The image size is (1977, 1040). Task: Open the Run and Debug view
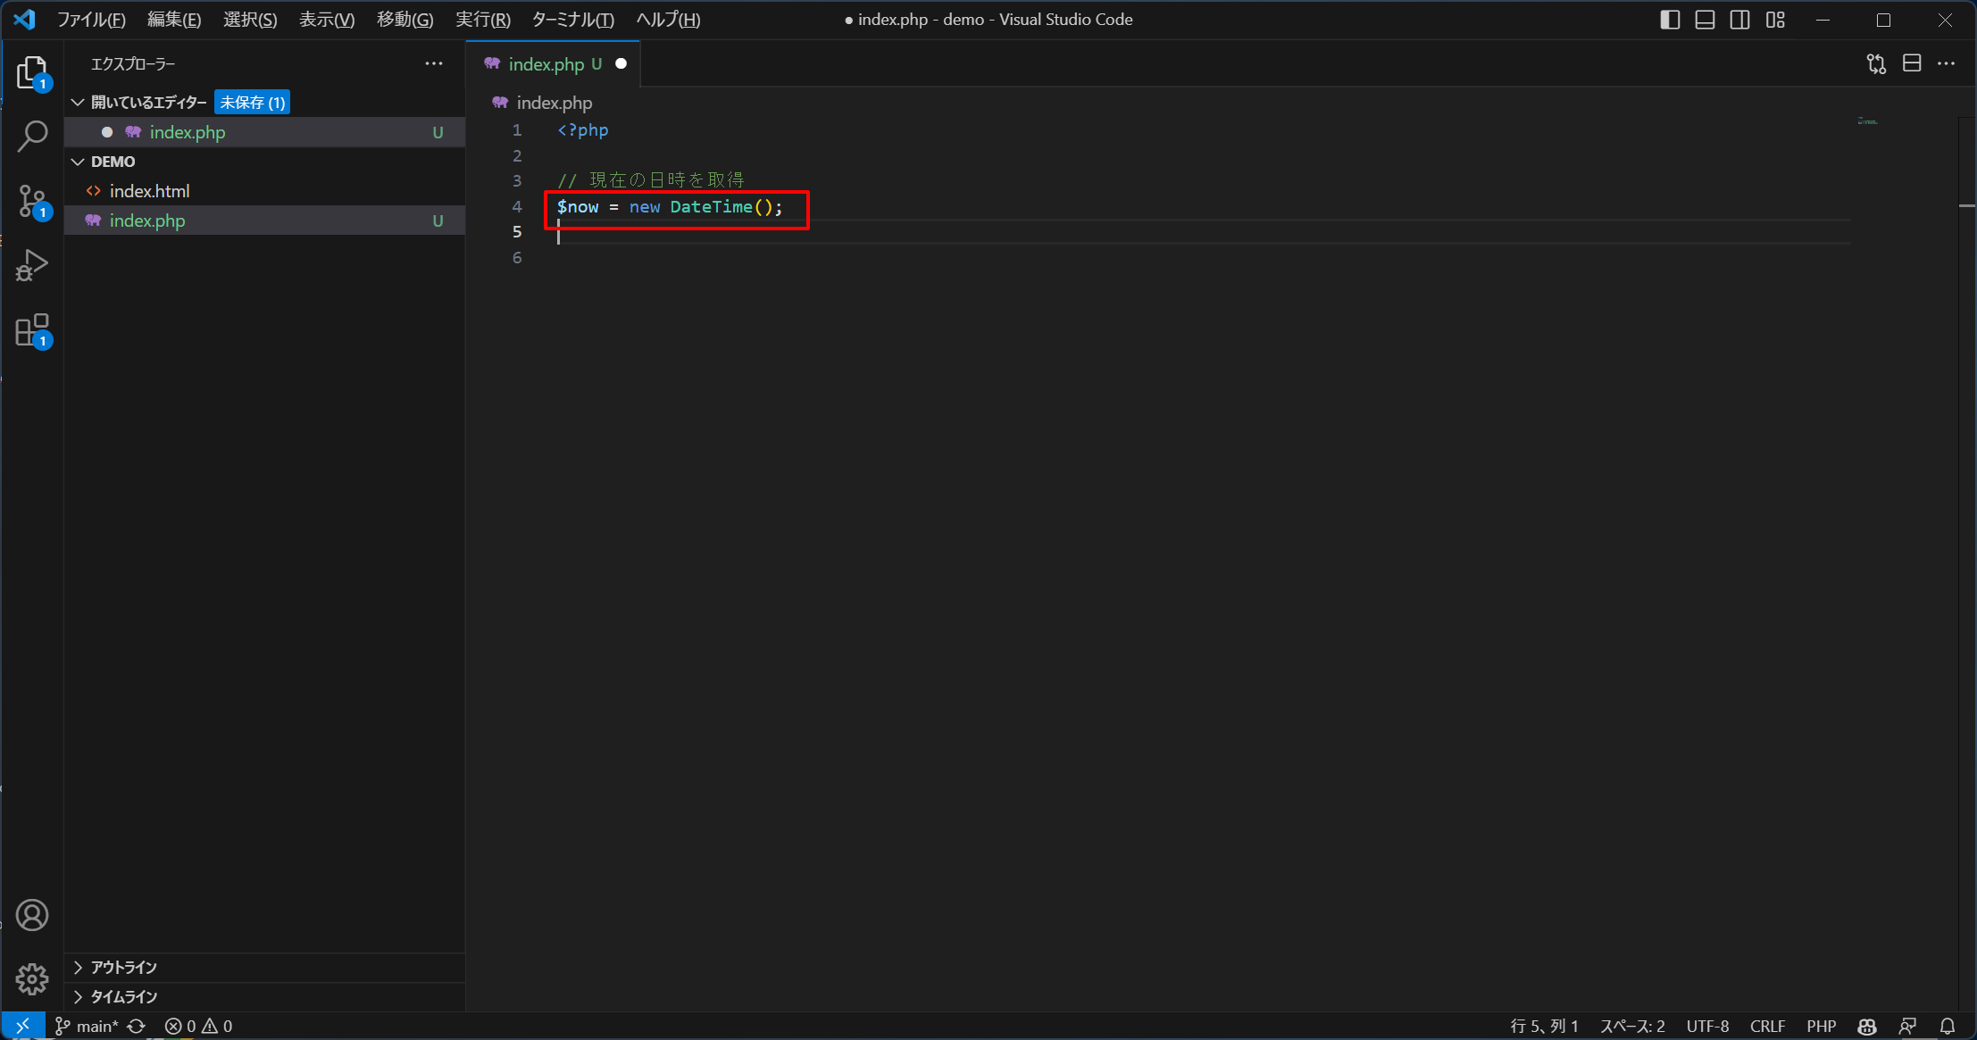tap(32, 265)
